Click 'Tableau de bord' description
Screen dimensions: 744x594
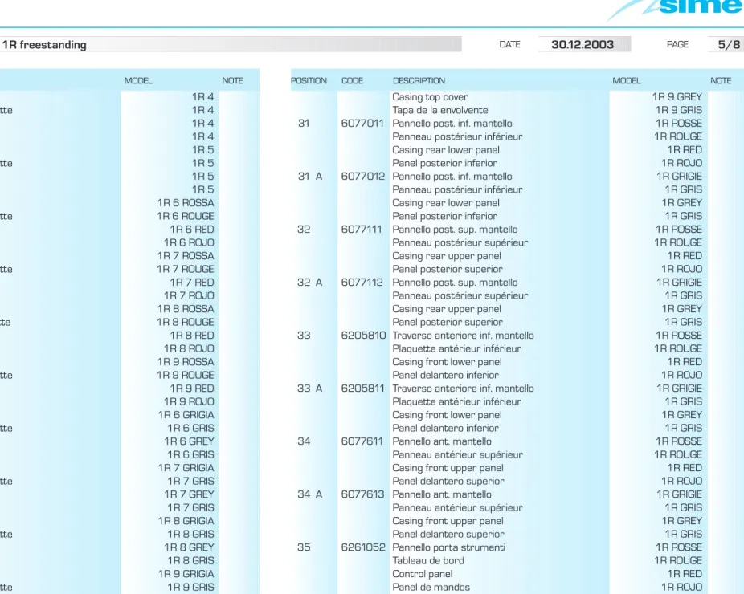(428, 561)
